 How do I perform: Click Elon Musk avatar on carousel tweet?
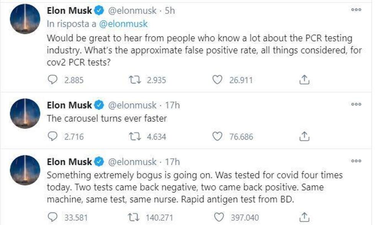(25, 114)
